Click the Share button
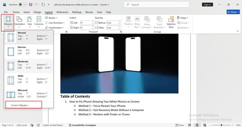This screenshot has height=127, width=242. pyautogui.click(x=233, y=12)
